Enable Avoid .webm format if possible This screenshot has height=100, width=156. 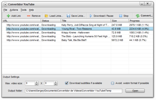point(113,83)
